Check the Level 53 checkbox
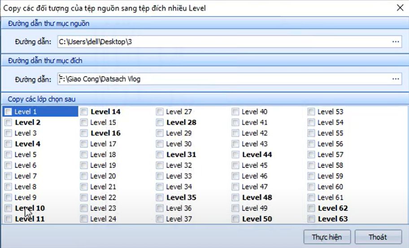This screenshot has width=409, height=248. click(311, 112)
